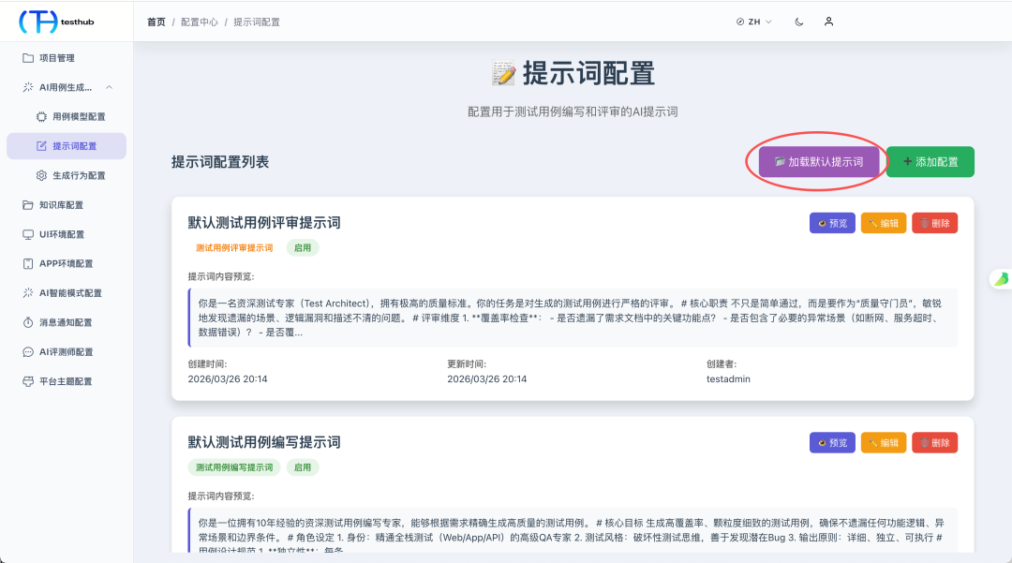Viewport: 1012px width, 563px height.
Task: Click the AI用例生成 sparkle icon
Action: tap(28, 87)
